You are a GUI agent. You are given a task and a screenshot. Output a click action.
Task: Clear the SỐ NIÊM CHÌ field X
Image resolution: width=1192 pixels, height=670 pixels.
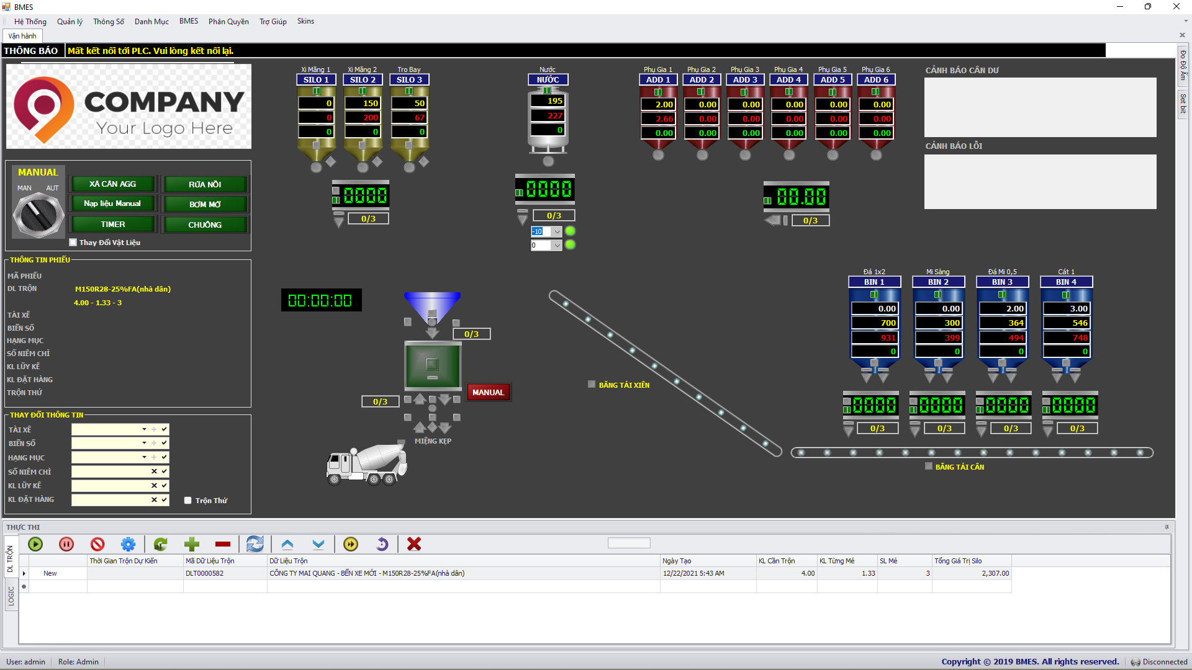[x=154, y=471]
